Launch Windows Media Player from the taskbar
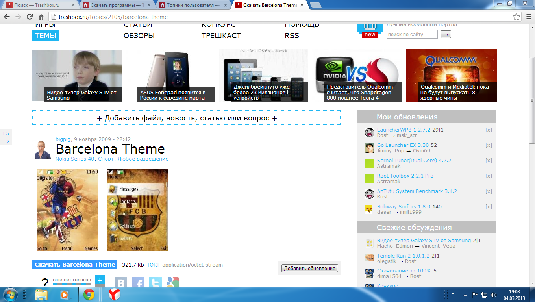The width and height of the screenshot is (535, 302). pyautogui.click(x=64, y=295)
